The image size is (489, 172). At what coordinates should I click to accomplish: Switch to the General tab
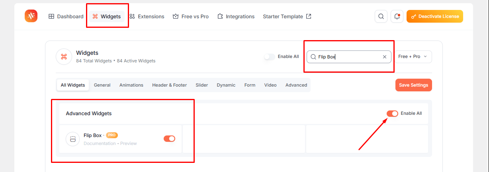coord(102,85)
